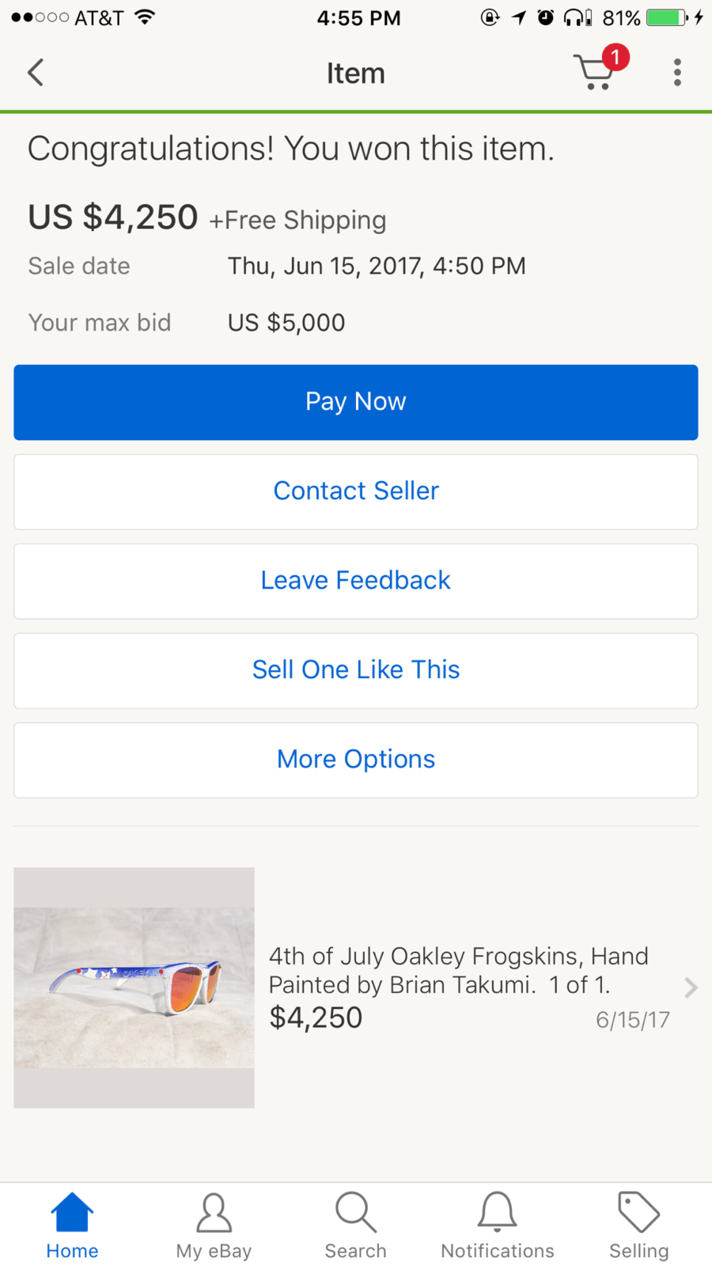
Task: Open My eBay profile icon
Action: click(214, 1213)
